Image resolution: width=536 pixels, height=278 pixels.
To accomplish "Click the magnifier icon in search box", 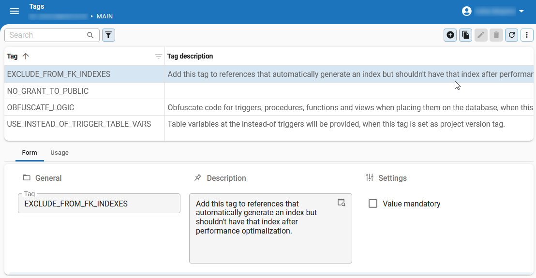I will tap(90, 35).
